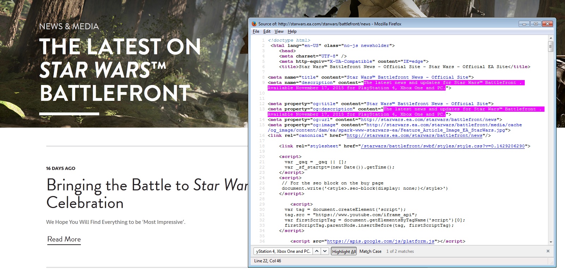This screenshot has height=269, width=565.
Task: Click the document.write seo-block line
Action: click(x=365, y=188)
